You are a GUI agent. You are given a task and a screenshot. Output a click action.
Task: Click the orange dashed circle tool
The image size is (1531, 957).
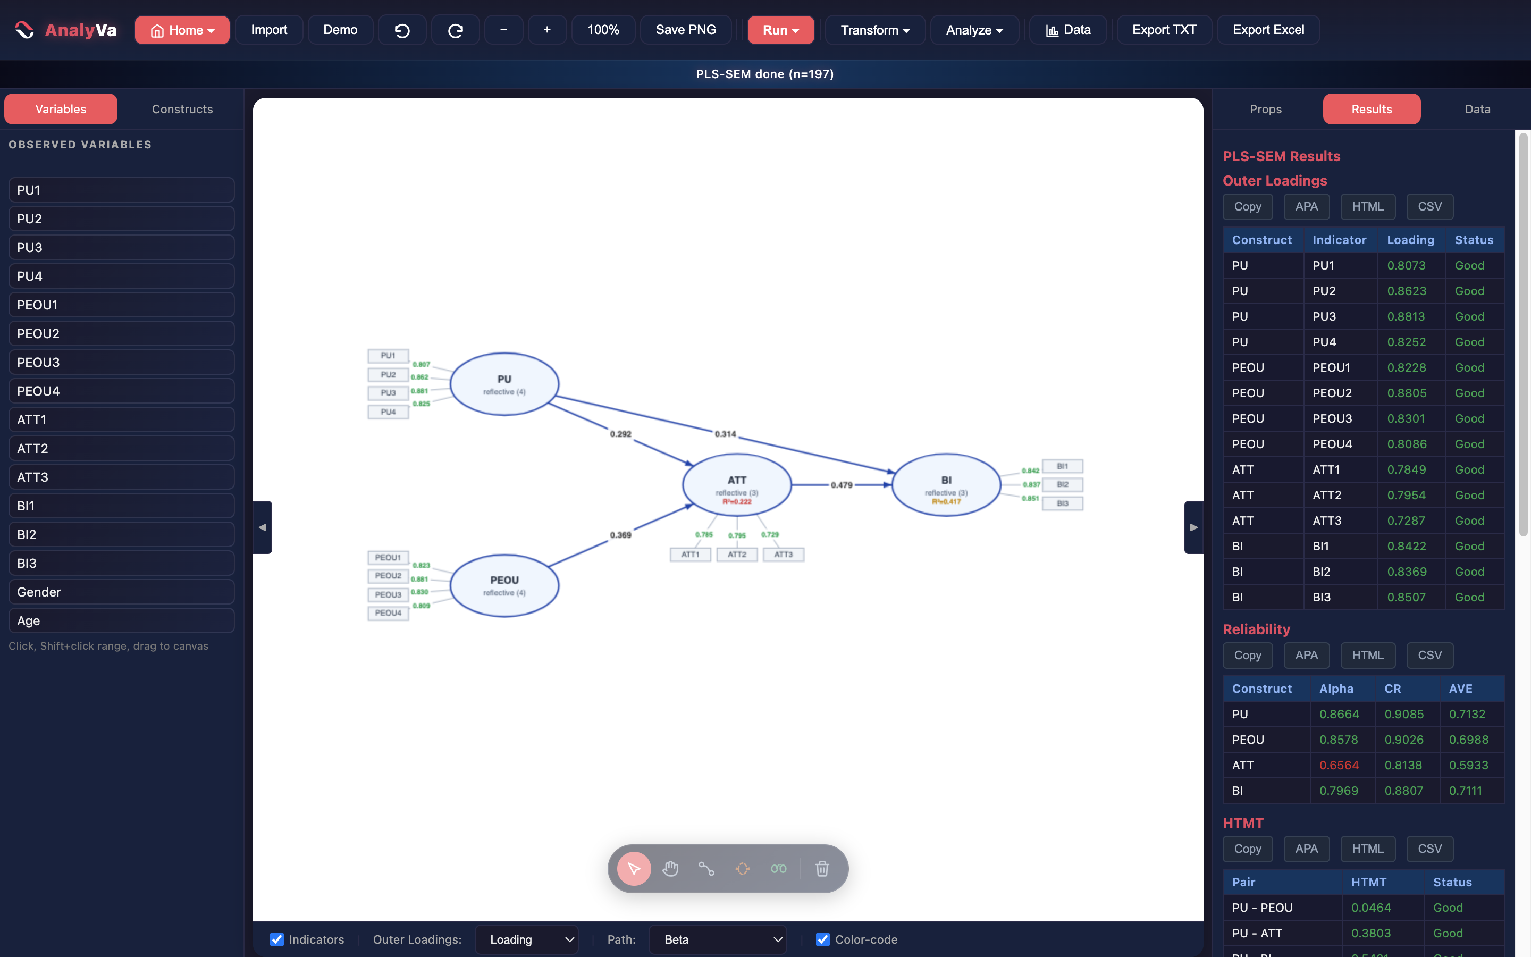[743, 868]
